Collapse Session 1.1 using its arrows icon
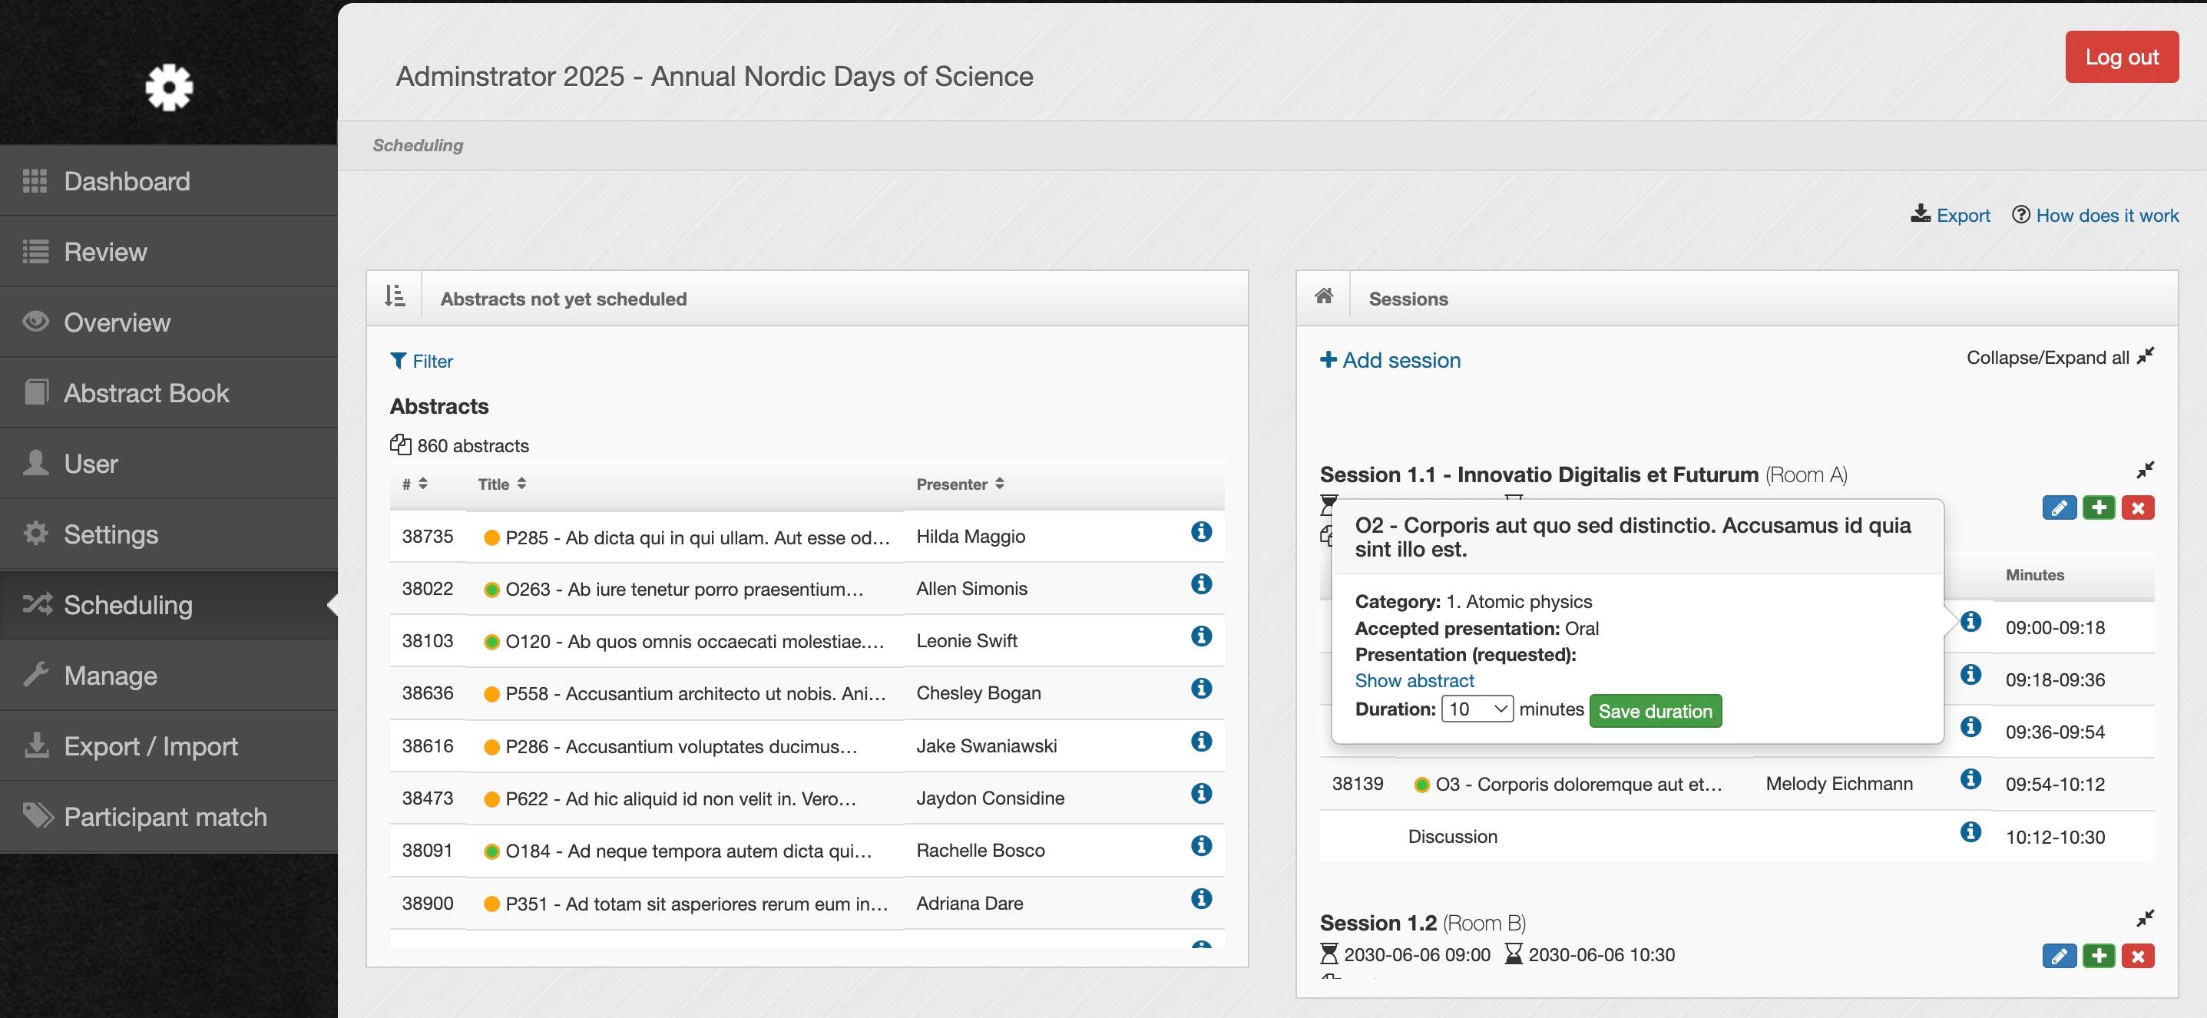This screenshot has width=2207, height=1018. click(2146, 470)
